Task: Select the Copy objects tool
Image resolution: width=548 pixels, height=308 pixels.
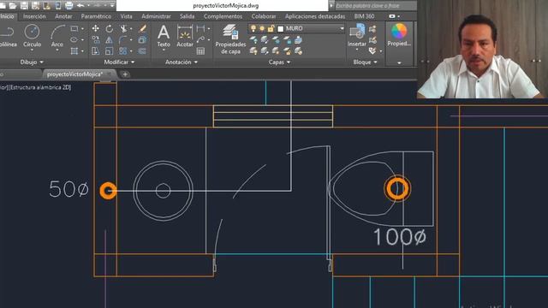Action: click(x=95, y=40)
